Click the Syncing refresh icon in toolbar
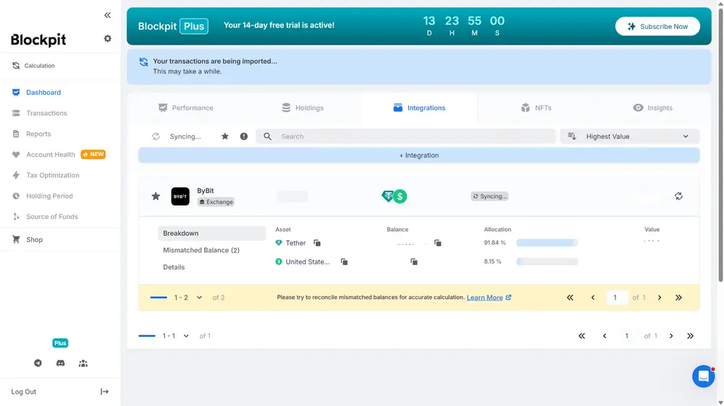 [x=156, y=137]
